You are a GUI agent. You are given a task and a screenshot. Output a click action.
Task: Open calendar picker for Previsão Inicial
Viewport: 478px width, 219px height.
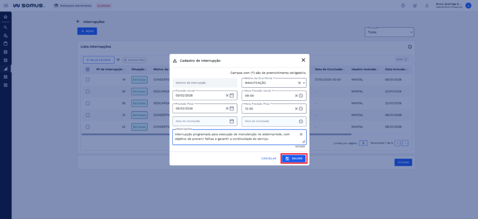(x=232, y=96)
